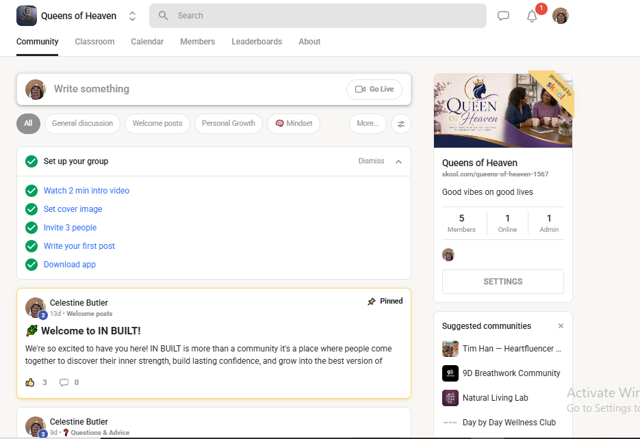
Task: Open the Calendar tab
Action: coord(147,42)
